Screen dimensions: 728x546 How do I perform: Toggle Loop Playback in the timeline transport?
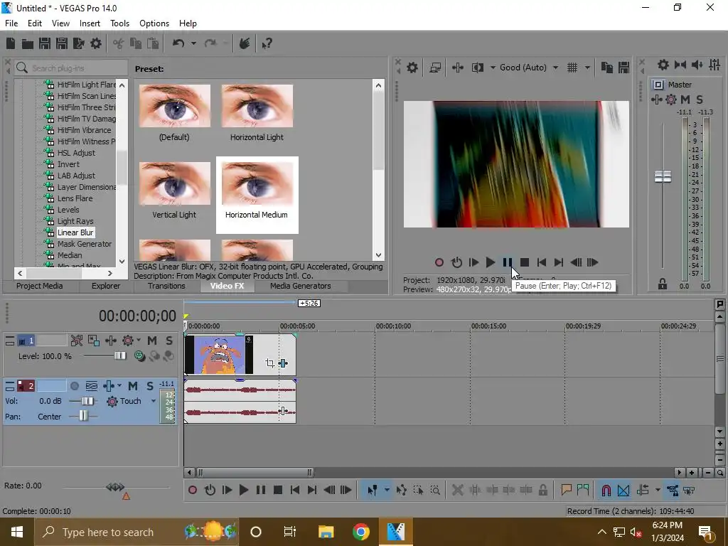click(x=210, y=490)
